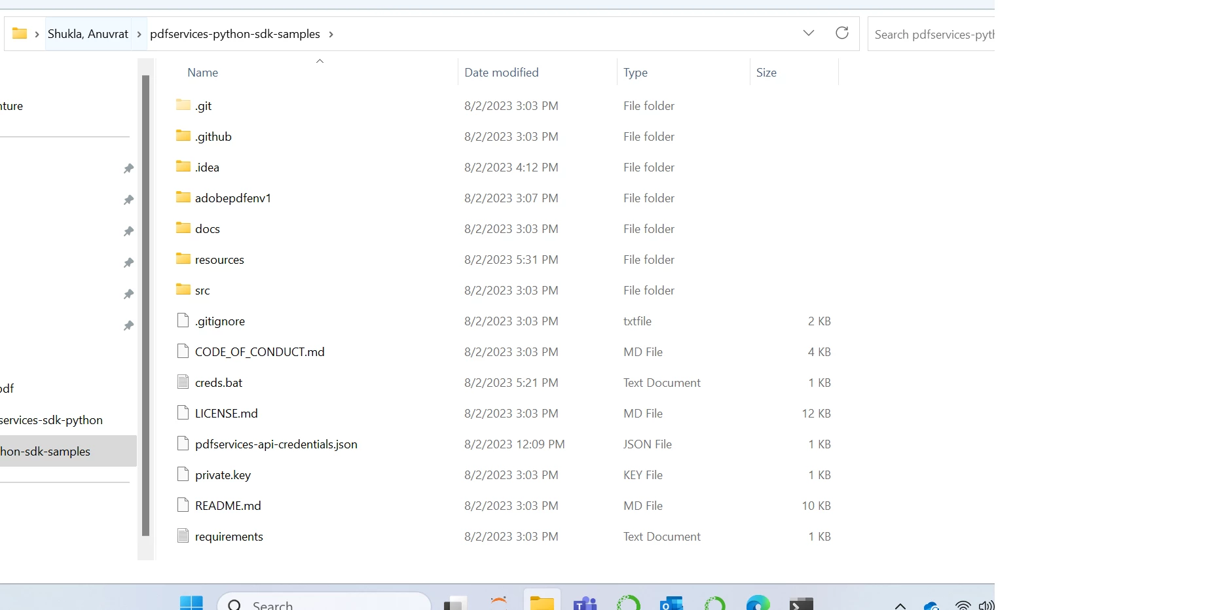Select the README.md file name

pos(228,505)
